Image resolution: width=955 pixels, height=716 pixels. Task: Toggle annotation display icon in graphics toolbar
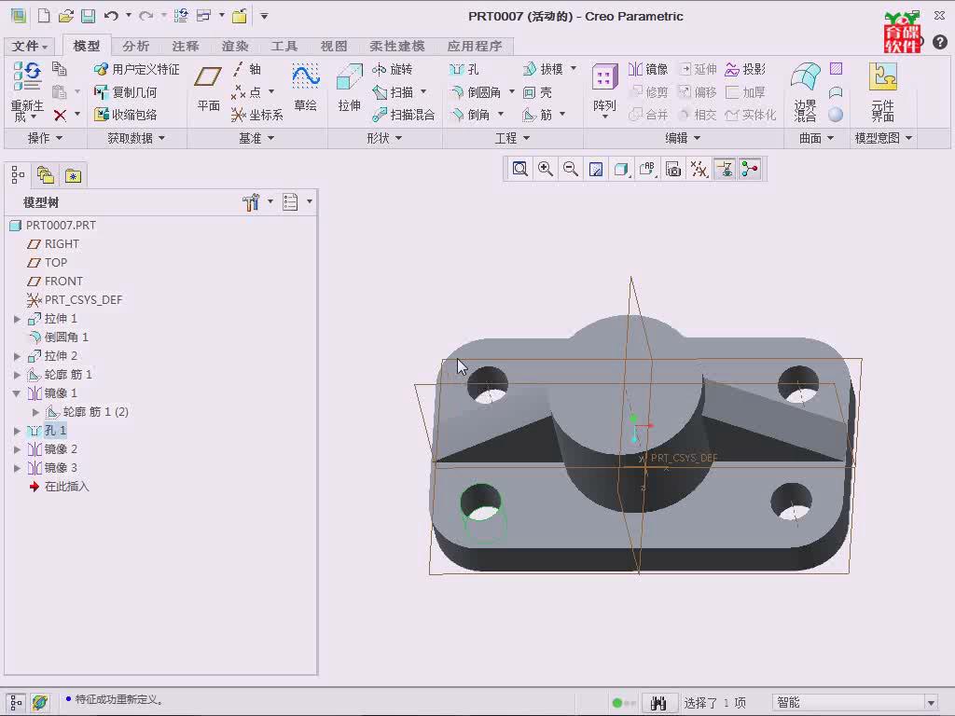point(724,169)
